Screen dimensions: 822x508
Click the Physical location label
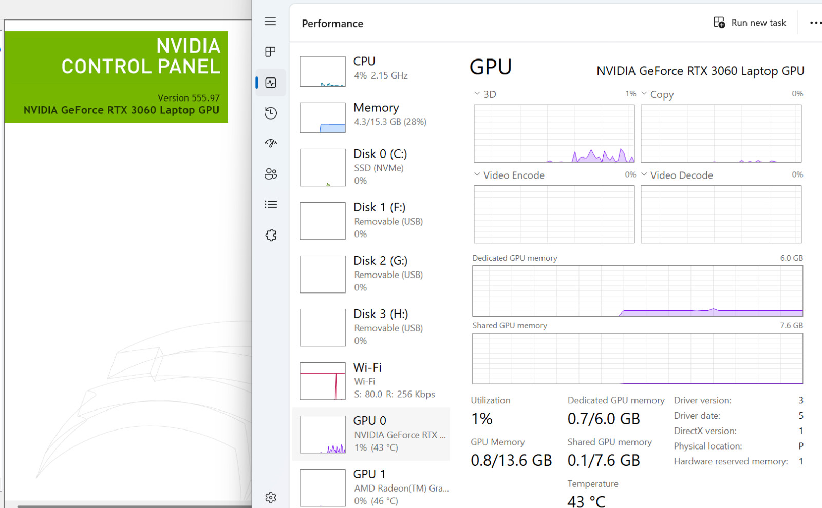tap(708, 446)
